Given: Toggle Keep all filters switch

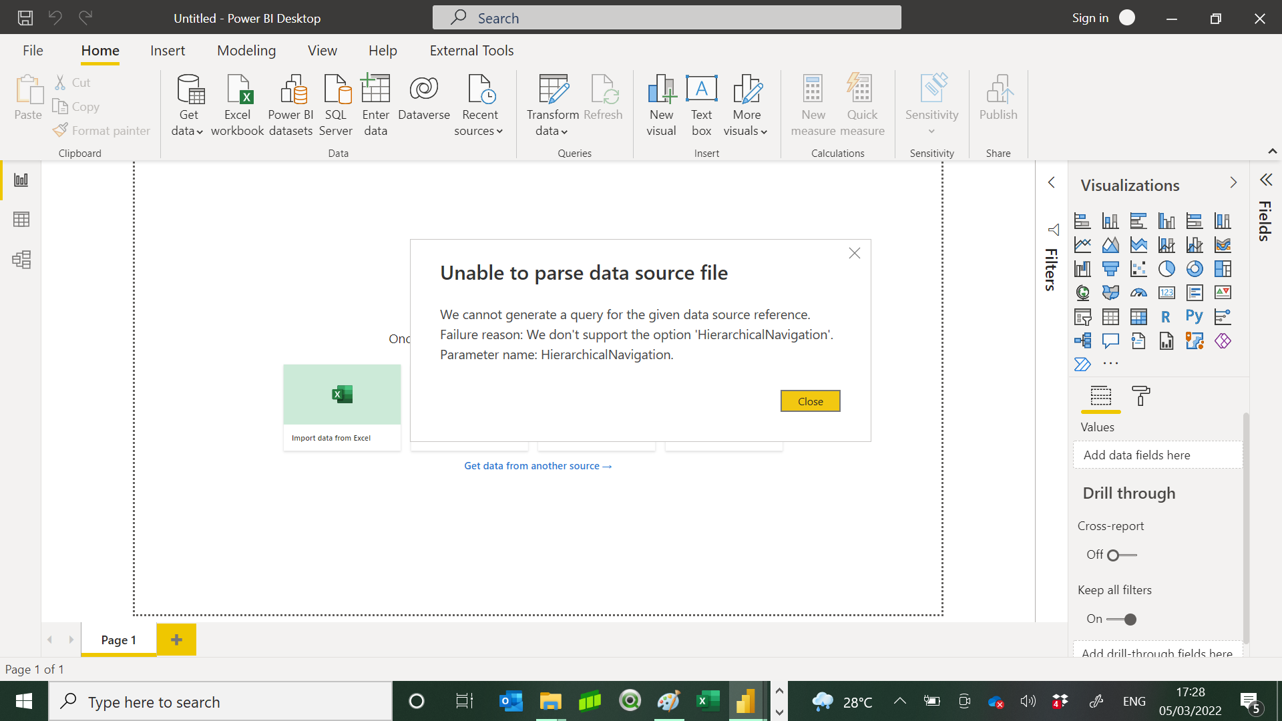Looking at the screenshot, I should (x=1122, y=620).
